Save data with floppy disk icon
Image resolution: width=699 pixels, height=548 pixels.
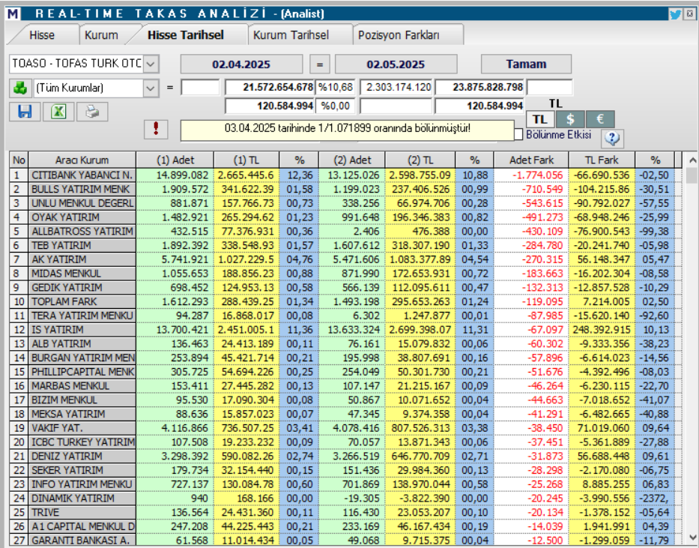pyautogui.click(x=25, y=112)
